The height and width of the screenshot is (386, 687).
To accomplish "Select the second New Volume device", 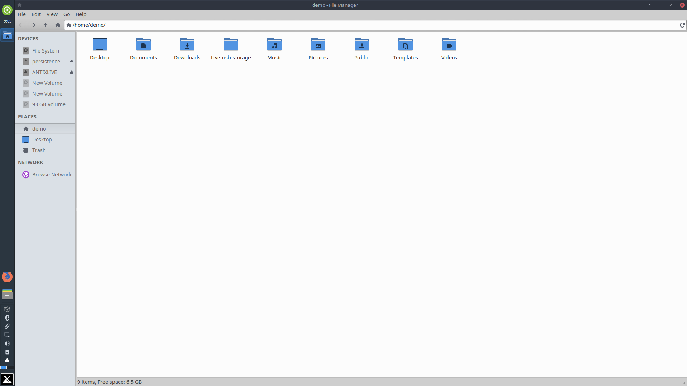I will [45, 94].
